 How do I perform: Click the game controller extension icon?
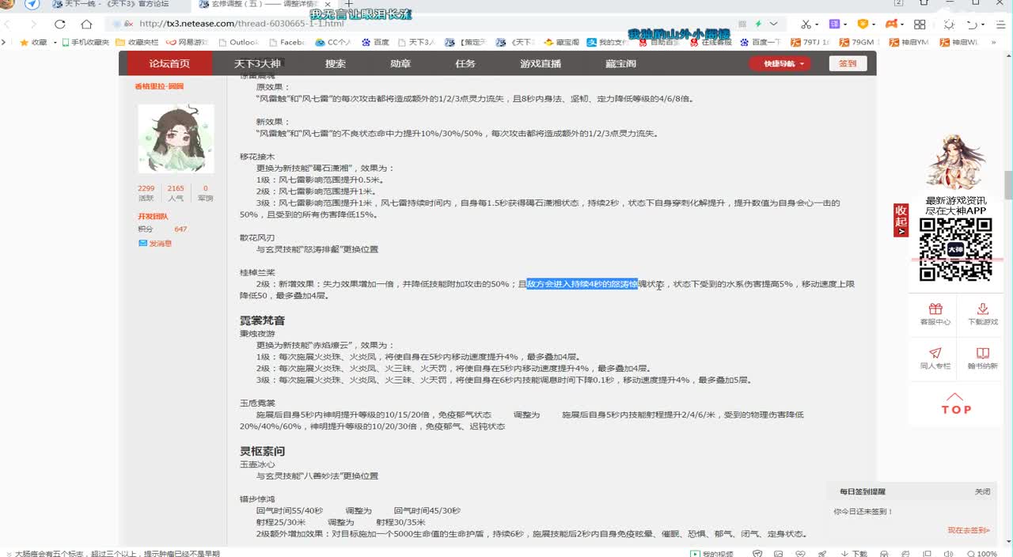(x=891, y=24)
